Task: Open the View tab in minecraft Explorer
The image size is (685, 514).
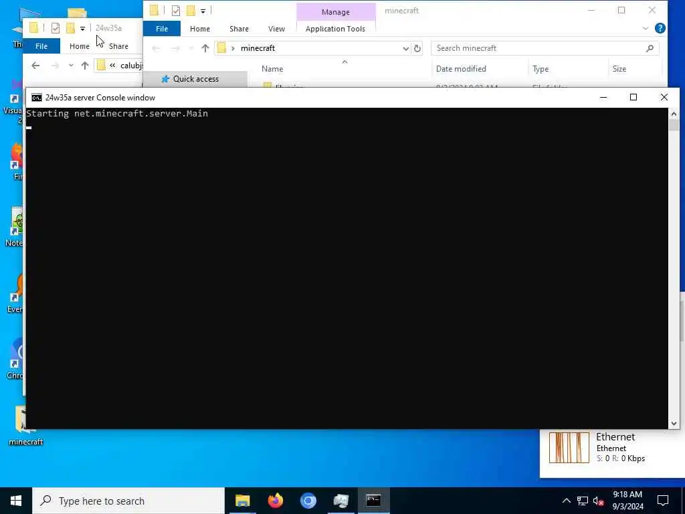Action: coord(276,29)
